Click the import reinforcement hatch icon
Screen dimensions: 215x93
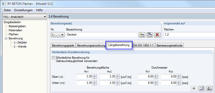tap(202, 88)
